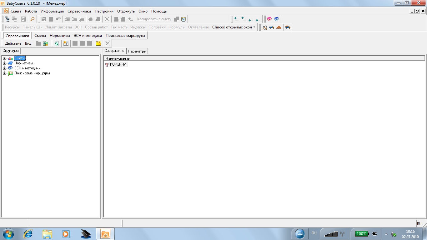This screenshot has width=427, height=240.
Task: Click the move-up green arrow list icon
Action: [x=244, y=19]
